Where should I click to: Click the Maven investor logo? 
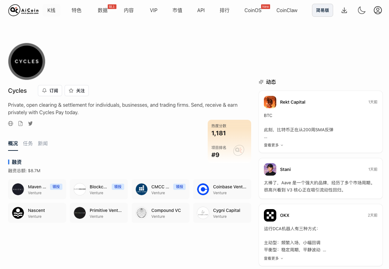[x=18, y=189]
